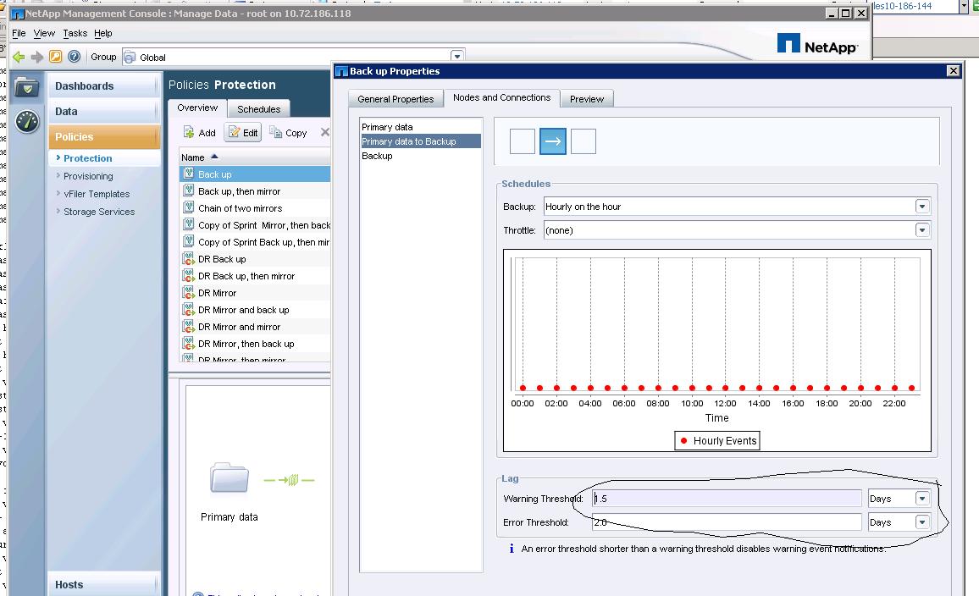The image size is (979, 596).
Task: Open the Tasks menu
Action: [x=75, y=33]
